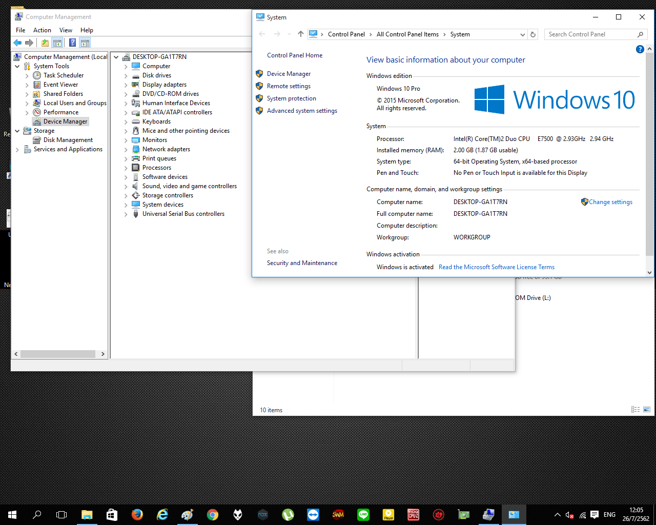Open the File menu in Computer Management
The image size is (656, 525).
20,30
